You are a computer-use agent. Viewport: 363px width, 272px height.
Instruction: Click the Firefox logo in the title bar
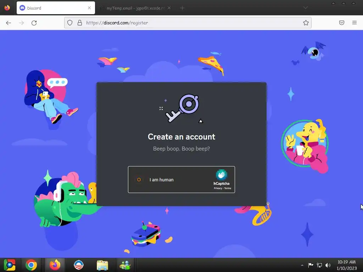[x=7, y=8]
